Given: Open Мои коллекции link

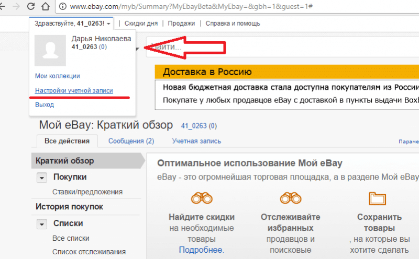Looking at the screenshot, I should tap(58, 76).
